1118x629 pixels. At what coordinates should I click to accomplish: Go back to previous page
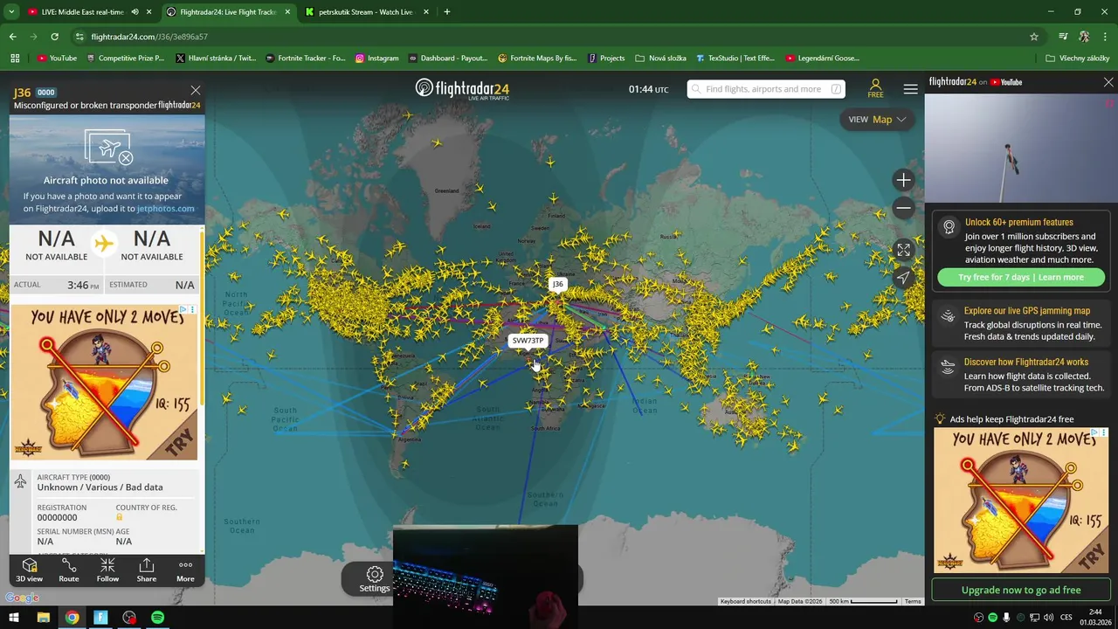[x=12, y=37]
